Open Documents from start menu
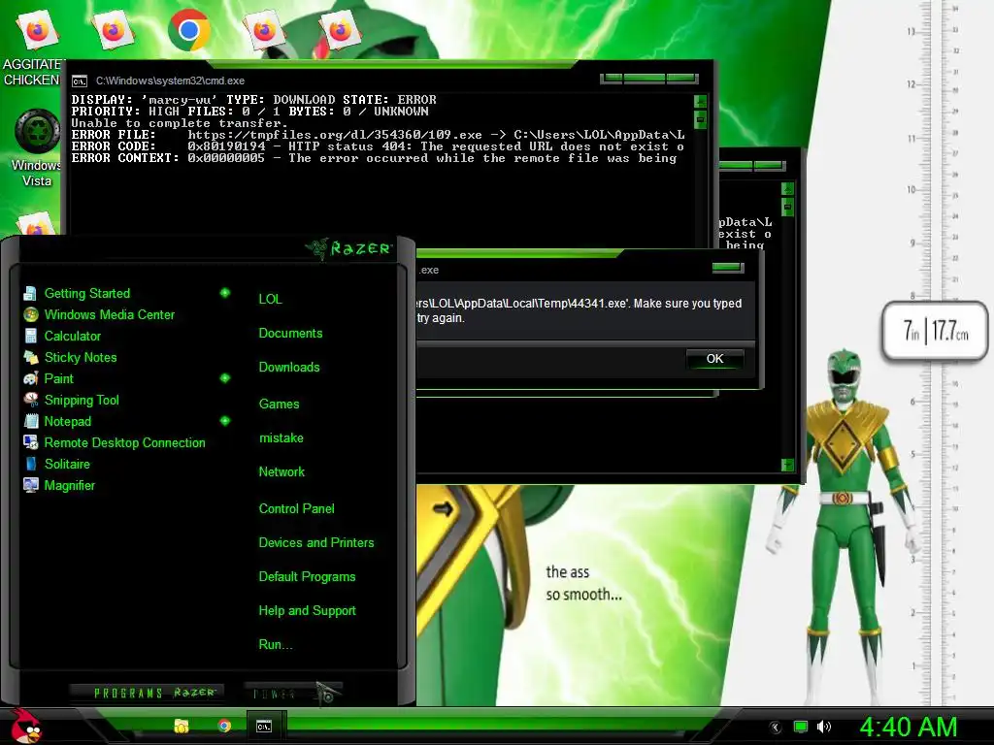This screenshot has width=994, height=745. [x=290, y=334]
